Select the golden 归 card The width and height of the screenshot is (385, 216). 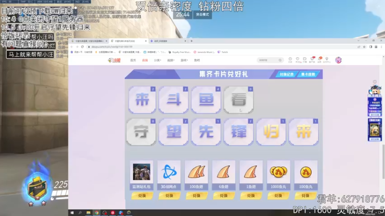271,132
